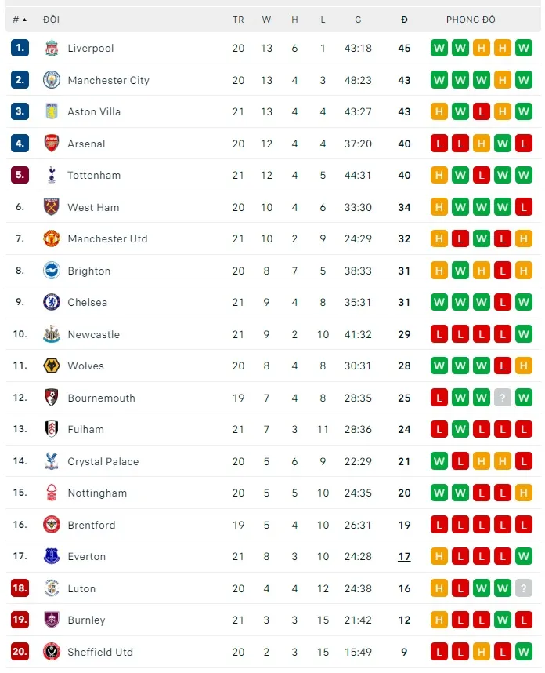Screen dimensions: 545x673
Task: Sort standings by the Đ points header
Action: click(x=404, y=20)
